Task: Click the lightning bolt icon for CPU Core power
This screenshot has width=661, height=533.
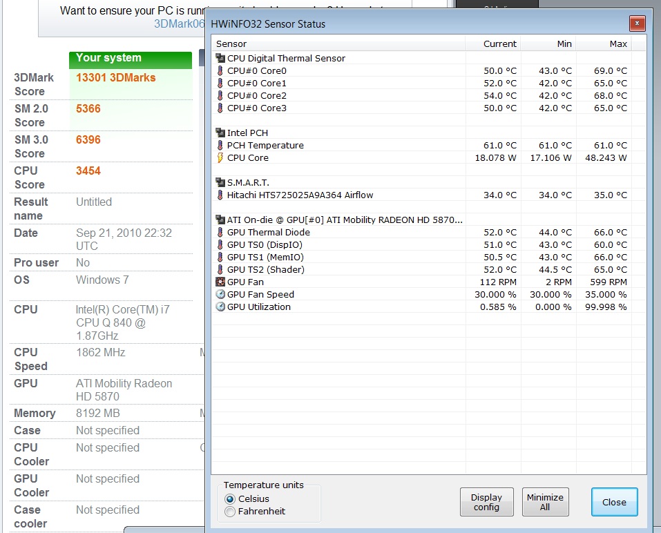Action: [x=220, y=157]
